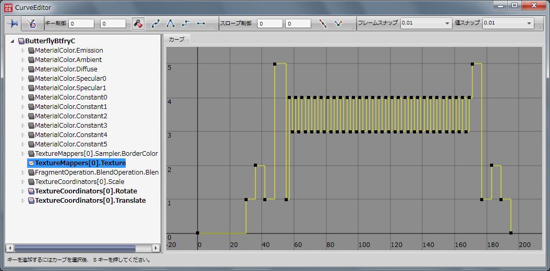Click the first キー制御 input field
Viewport: 550px width, 271px height.
(81, 23)
